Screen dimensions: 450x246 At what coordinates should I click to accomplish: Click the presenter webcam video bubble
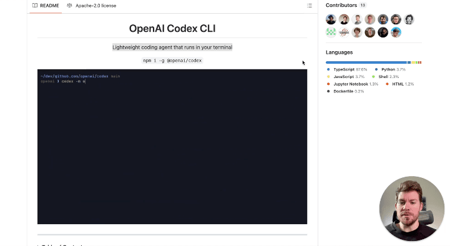pyautogui.click(x=412, y=209)
